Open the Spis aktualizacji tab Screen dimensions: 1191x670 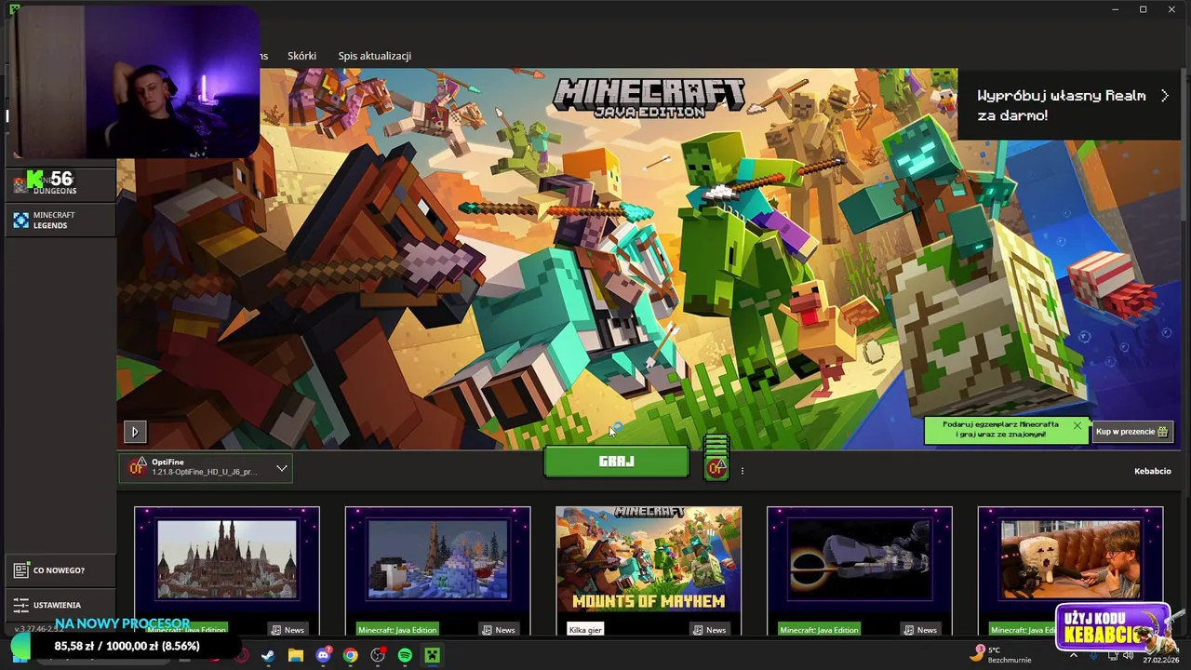coord(374,56)
